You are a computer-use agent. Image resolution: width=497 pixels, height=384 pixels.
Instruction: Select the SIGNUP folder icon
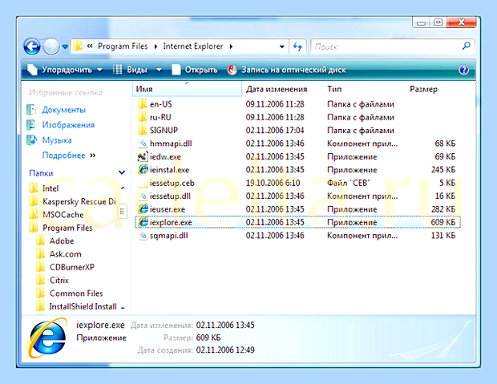click(143, 130)
